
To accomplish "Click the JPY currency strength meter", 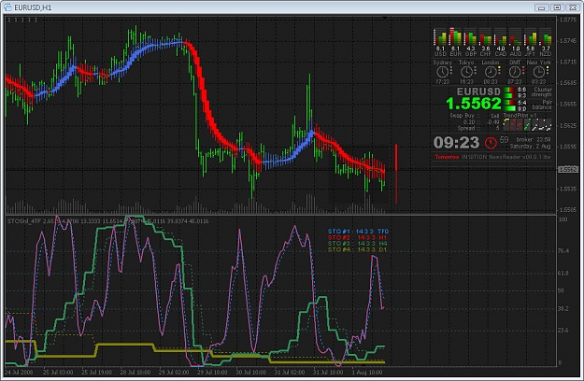I will 531,42.
